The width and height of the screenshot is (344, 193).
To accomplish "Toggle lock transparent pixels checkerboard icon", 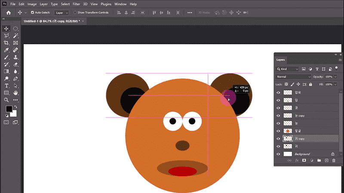I will (x=286, y=84).
